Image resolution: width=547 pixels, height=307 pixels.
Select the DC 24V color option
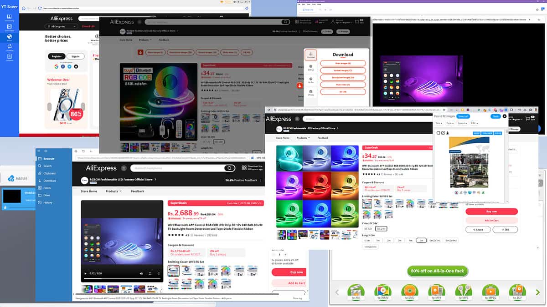(x=382, y=228)
